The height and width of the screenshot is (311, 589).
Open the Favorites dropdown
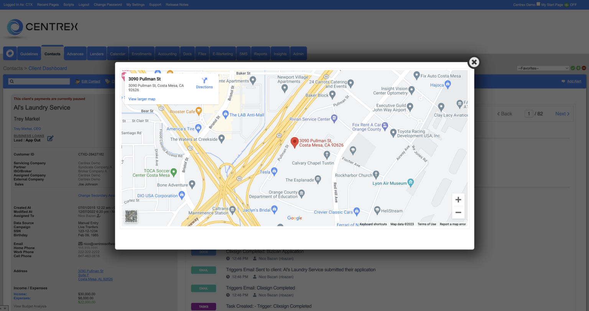click(x=543, y=68)
